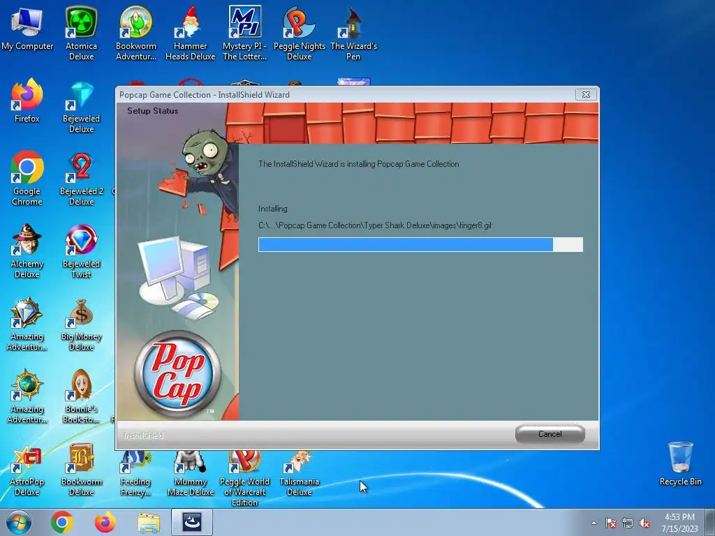Click the muted volume tray icon
The image size is (715, 536).
coord(644,523)
